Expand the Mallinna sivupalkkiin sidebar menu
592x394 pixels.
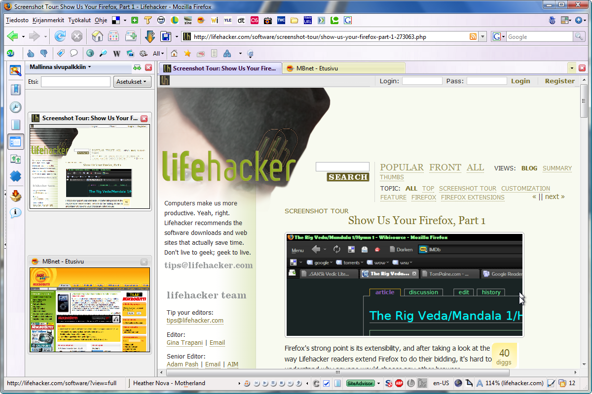point(60,67)
